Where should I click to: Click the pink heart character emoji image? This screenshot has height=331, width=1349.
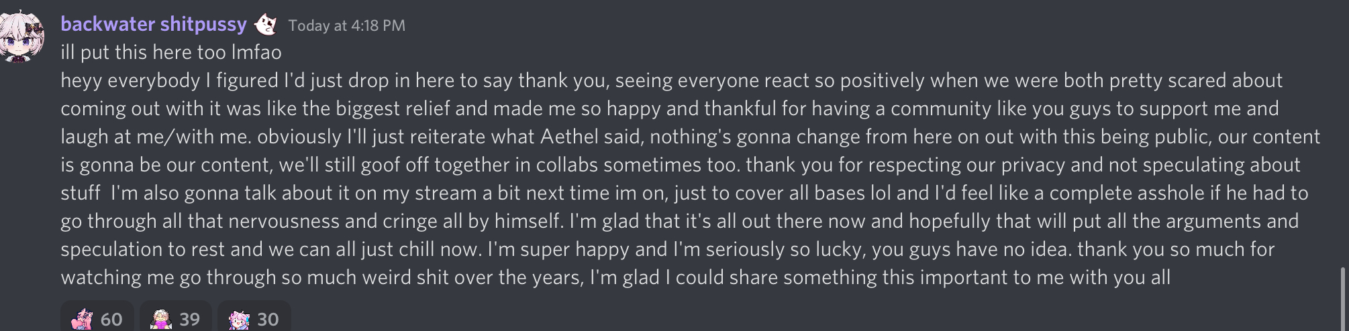point(82,320)
